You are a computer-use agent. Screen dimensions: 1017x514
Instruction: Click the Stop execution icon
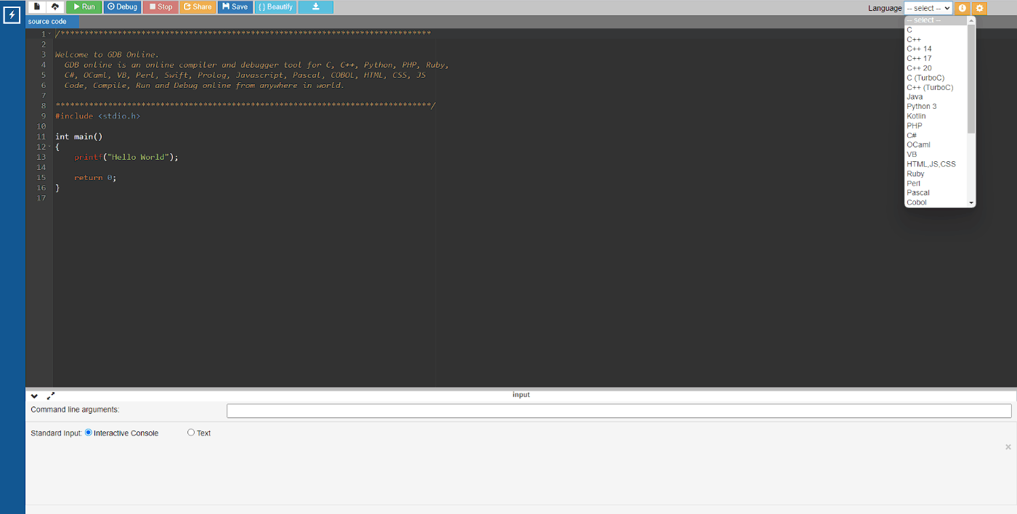(160, 7)
